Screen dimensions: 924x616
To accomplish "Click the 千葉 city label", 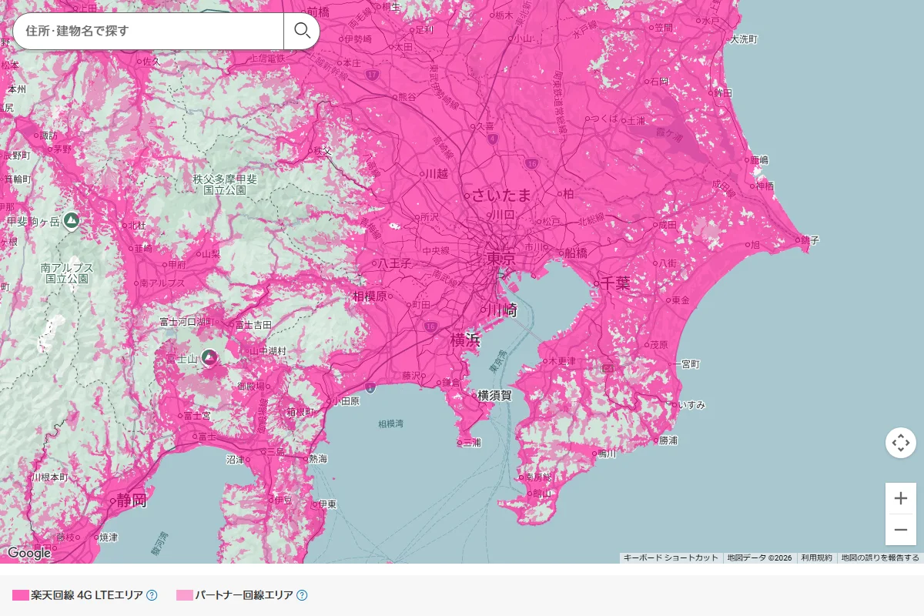I will [x=616, y=283].
